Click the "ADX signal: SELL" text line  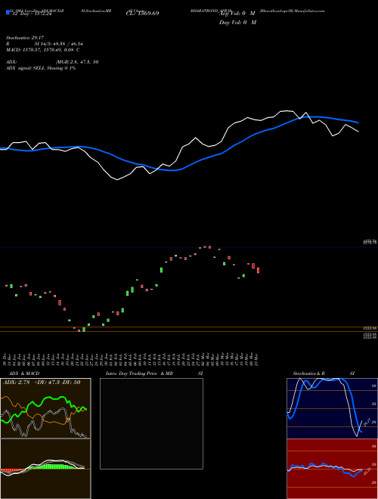(x=41, y=68)
